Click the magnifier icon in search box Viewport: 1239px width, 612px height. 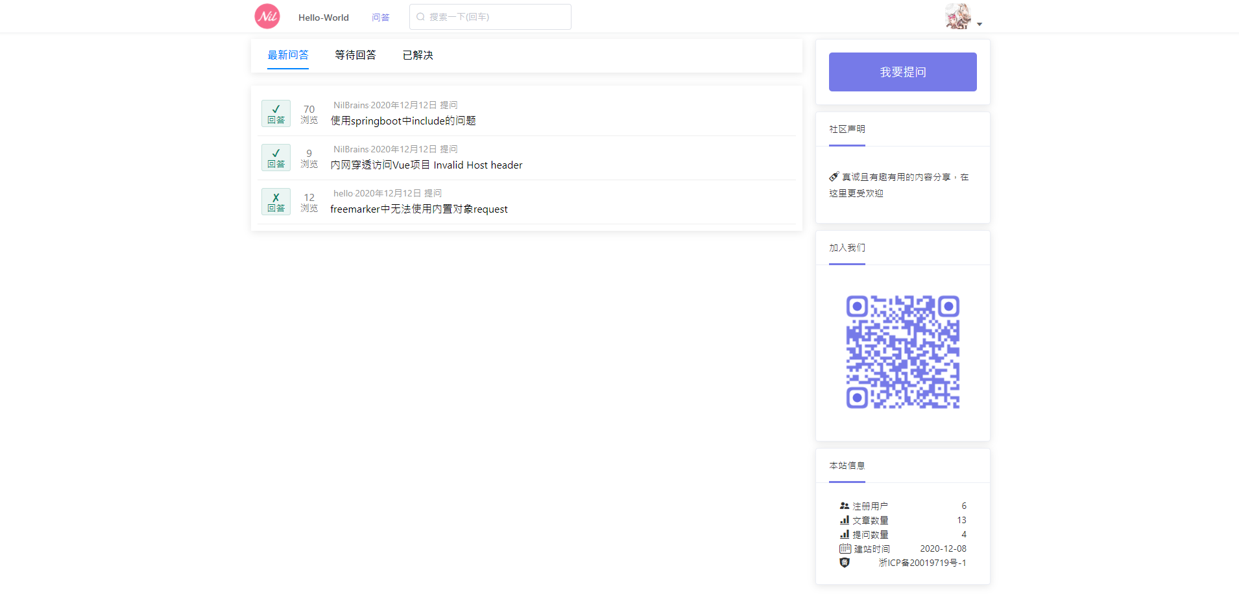(x=420, y=17)
